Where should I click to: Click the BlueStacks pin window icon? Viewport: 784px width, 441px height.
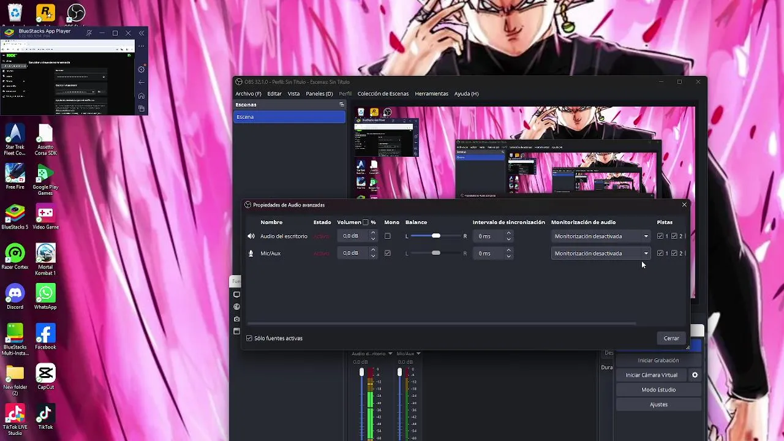tap(89, 33)
